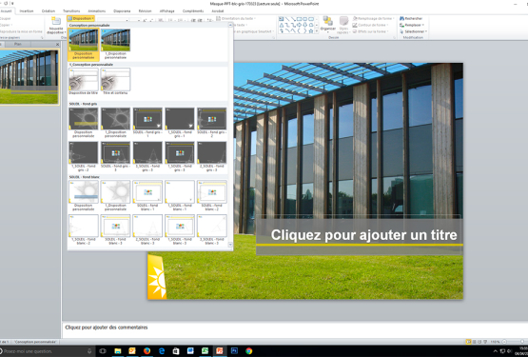
Task: Choose the Disposition personnalisée photo layout
Action: click(x=84, y=44)
